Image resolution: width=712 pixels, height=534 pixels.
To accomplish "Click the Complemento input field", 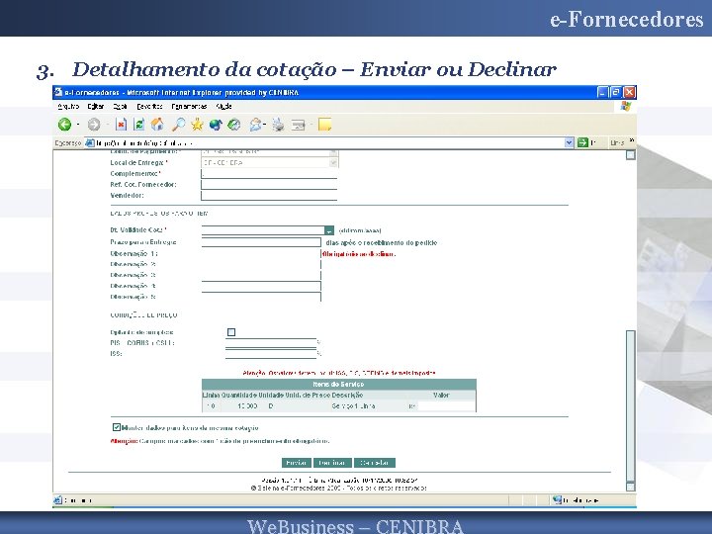I will [269, 173].
